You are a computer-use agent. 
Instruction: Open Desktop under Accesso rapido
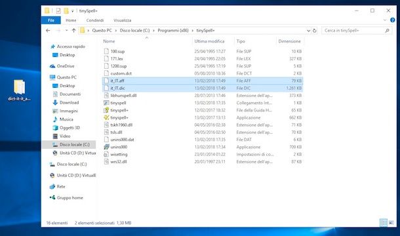(68, 55)
